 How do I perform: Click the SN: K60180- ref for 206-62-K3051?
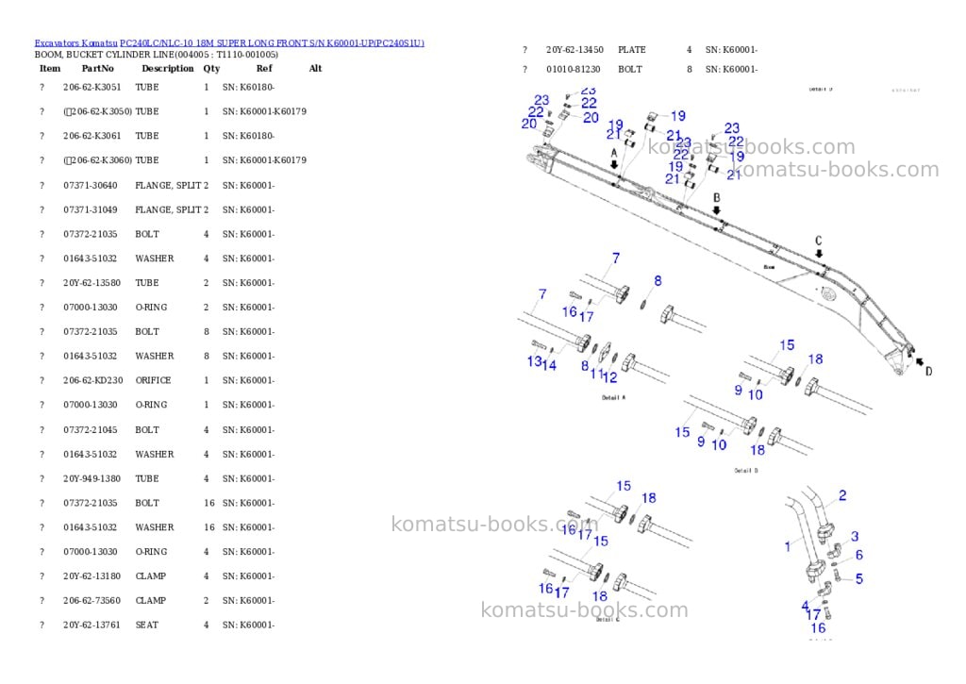coord(248,88)
